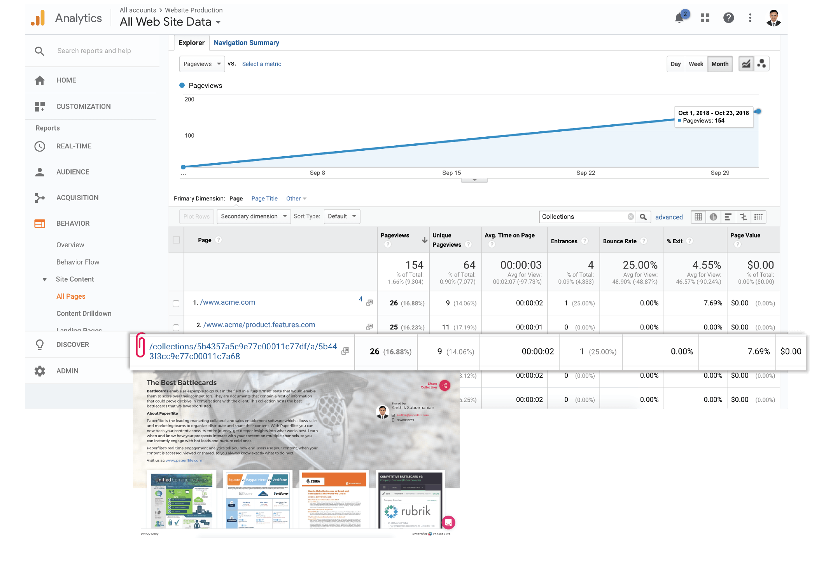Check the product.features.com row checkbox
The width and height of the screenshot is (840, 563).
coord(176,328)
